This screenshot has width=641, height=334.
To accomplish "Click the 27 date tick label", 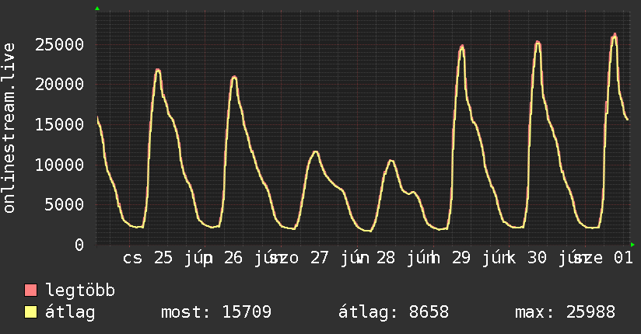I will pos(319,258).
